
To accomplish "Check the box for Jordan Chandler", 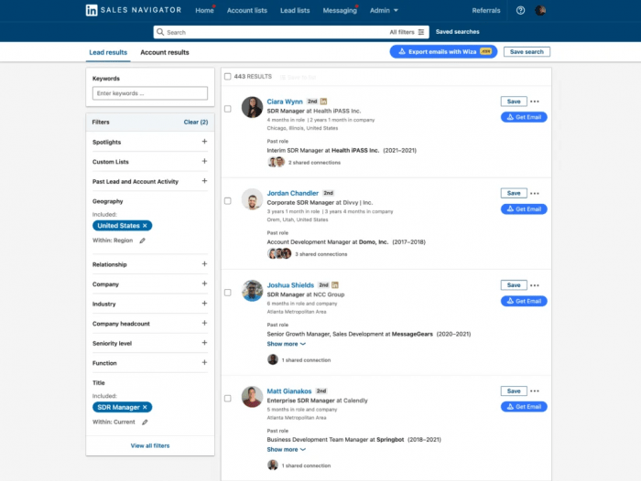I will [x=228, y=201].
